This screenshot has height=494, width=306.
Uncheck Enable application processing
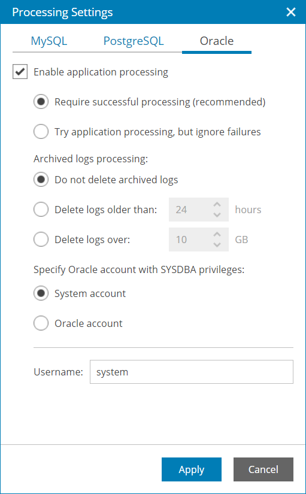(x=20, y=72)
